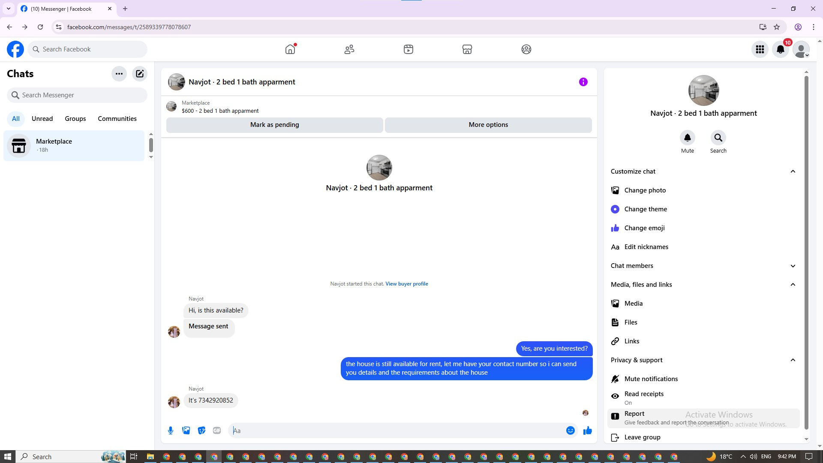This screenshot has height=463, width=823.
Task: Open the GIF picker icon
Action: (x=217, y=430)
